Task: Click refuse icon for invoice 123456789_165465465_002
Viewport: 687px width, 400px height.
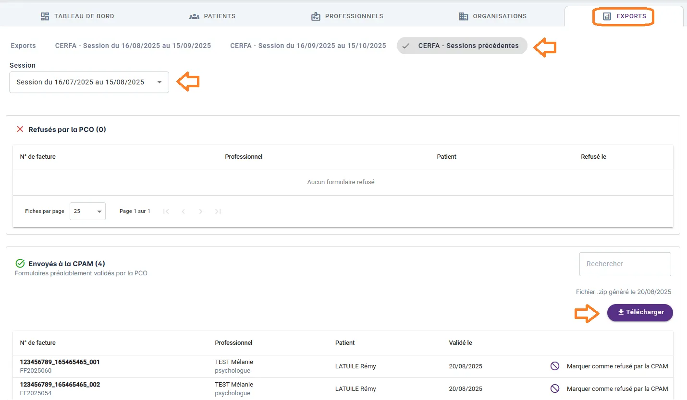Action: 555,388
